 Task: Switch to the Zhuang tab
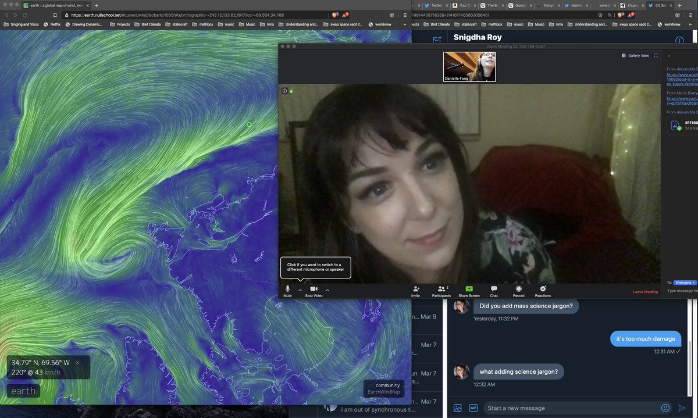coord(632,5)
